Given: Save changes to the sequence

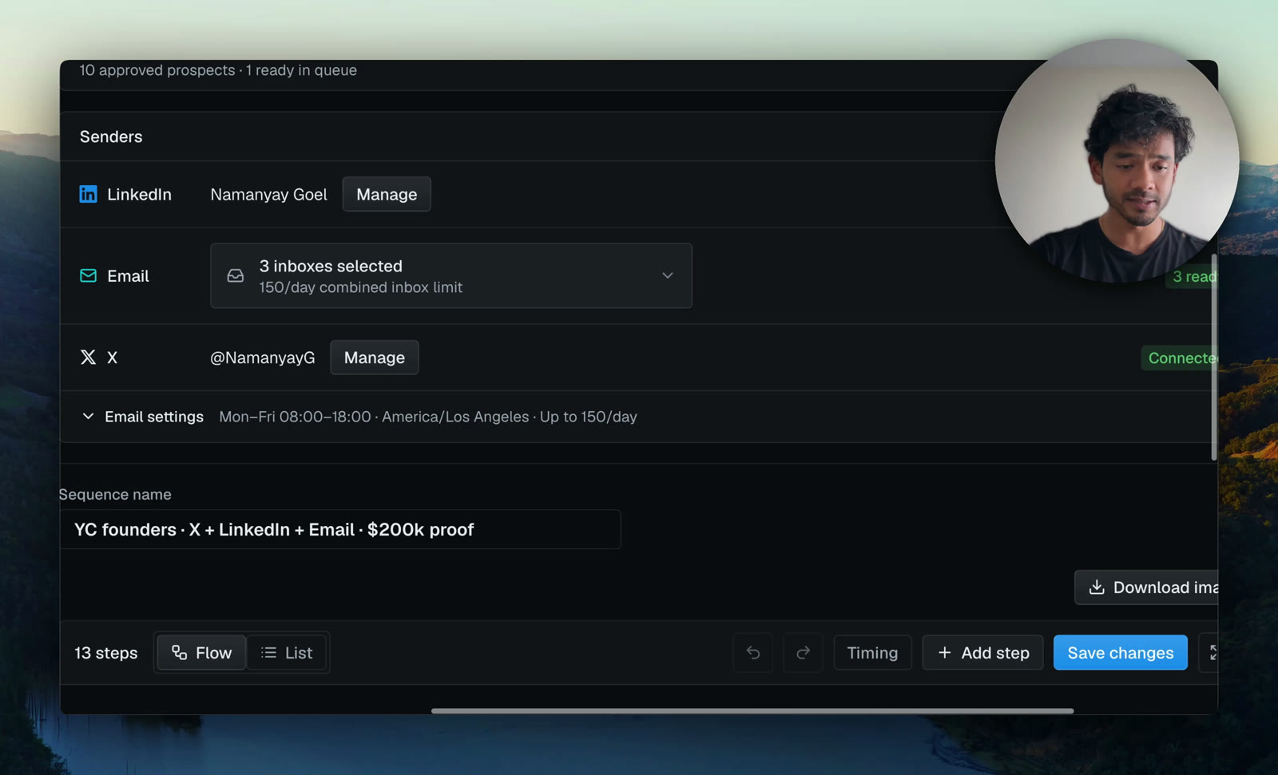Looking at the screenshot, I should tap(1120, 653).
